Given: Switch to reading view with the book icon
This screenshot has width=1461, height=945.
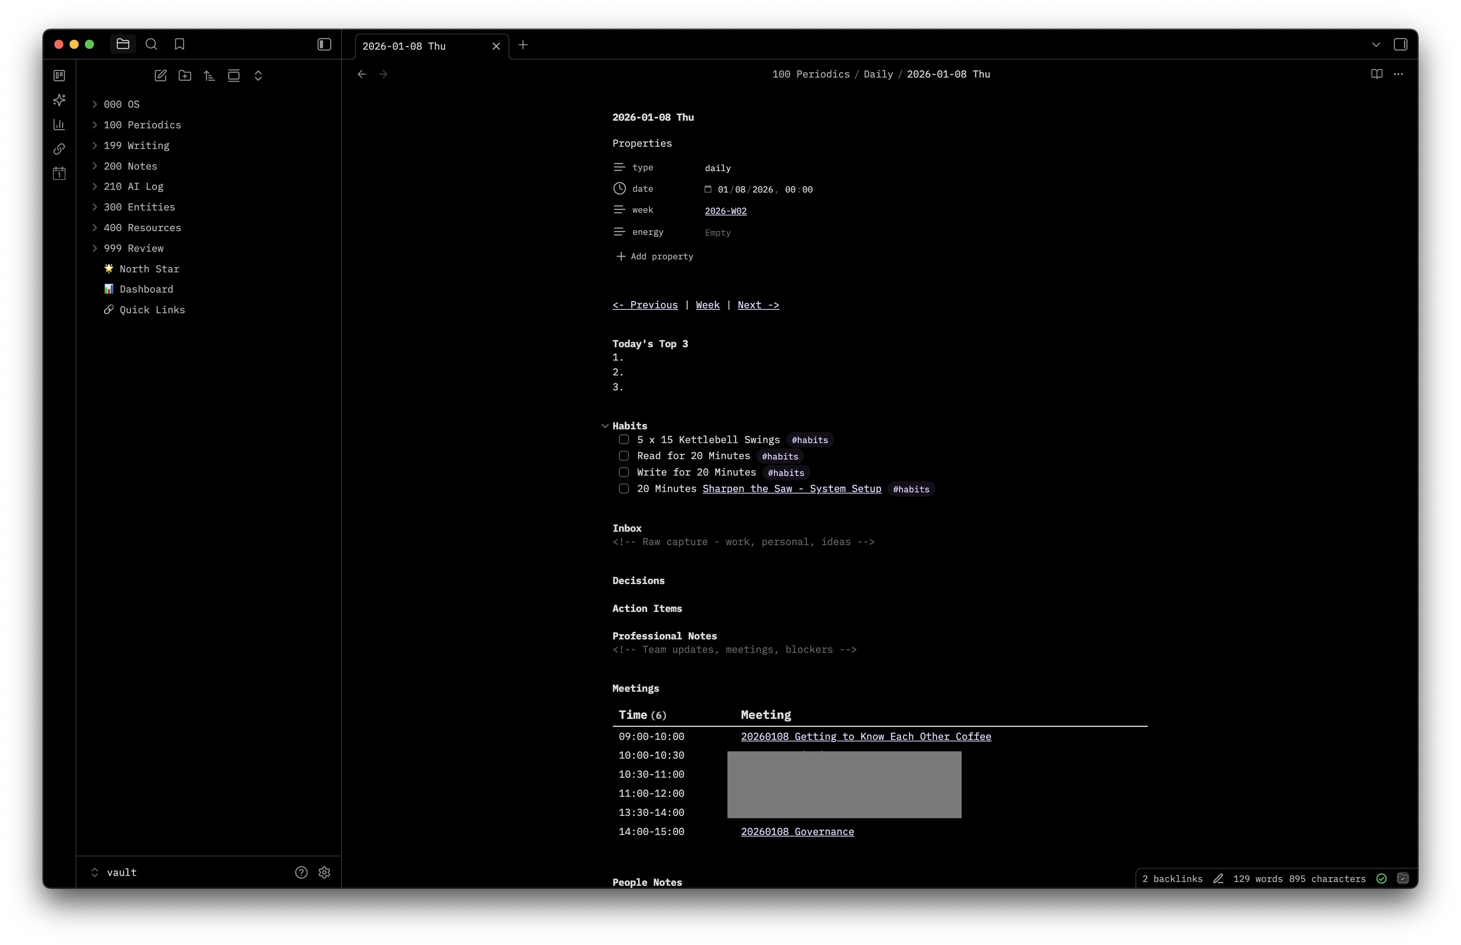Looking at the screenshot, I should point(1376,74).
